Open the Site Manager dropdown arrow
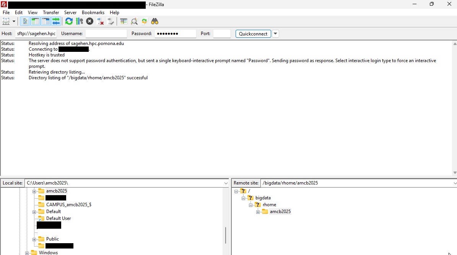The image size is (457, 255). pos(14,21)
